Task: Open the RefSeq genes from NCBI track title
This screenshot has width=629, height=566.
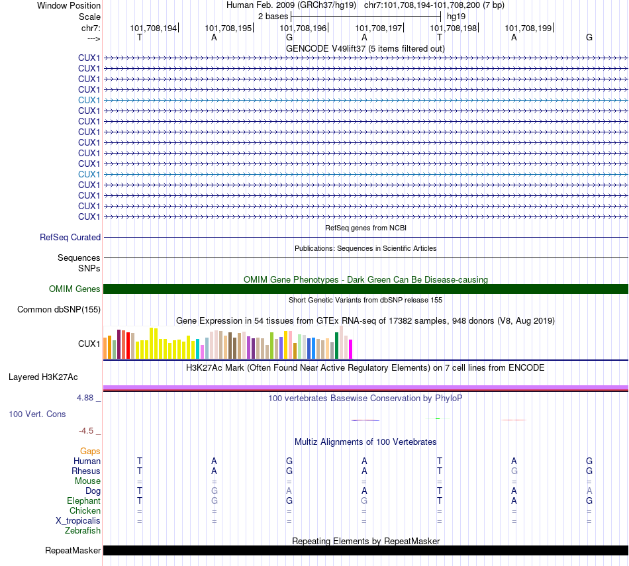Action: click(x=365, y=228)
